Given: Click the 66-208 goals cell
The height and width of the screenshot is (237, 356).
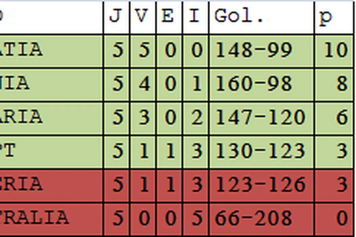Looking at the screenshot, I should point(261,218).
